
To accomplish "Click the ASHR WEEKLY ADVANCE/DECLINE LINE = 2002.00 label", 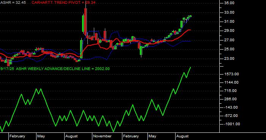I will [63, 69].
